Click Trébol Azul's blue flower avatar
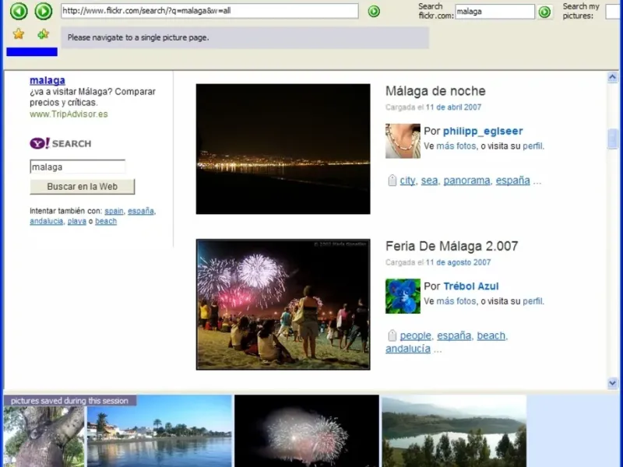623x467 pixels. click(x=403, y=297)
